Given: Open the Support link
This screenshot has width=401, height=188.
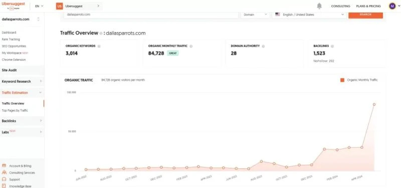Looking at the screenshot, I should (x=15, y=179).
